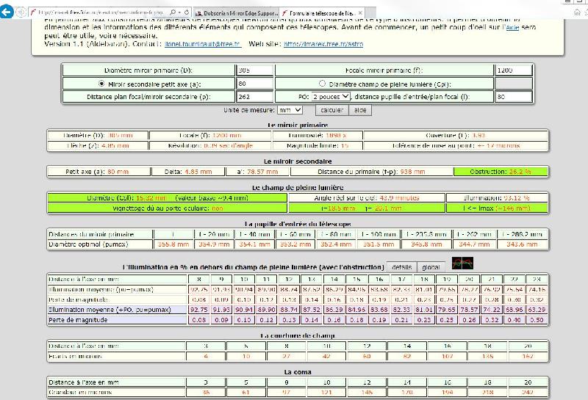Click the 242 value in the coma Grandeur row
Screen dimensions: 588x400
pos(528,392)
